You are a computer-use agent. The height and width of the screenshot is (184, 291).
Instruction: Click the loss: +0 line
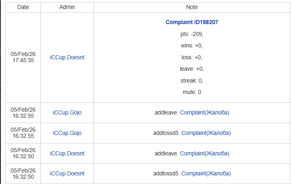192,57
